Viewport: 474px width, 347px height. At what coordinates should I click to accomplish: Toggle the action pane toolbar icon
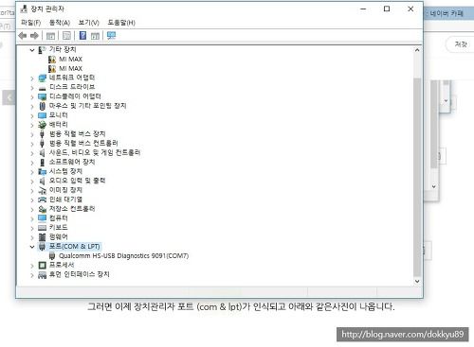click(x=95, y=36)
